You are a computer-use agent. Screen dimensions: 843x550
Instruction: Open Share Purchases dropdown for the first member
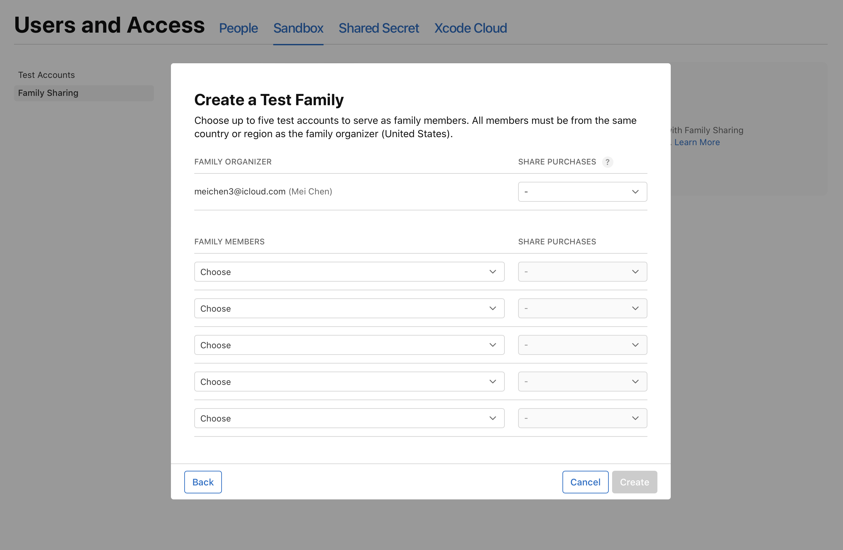pos(582,272)
